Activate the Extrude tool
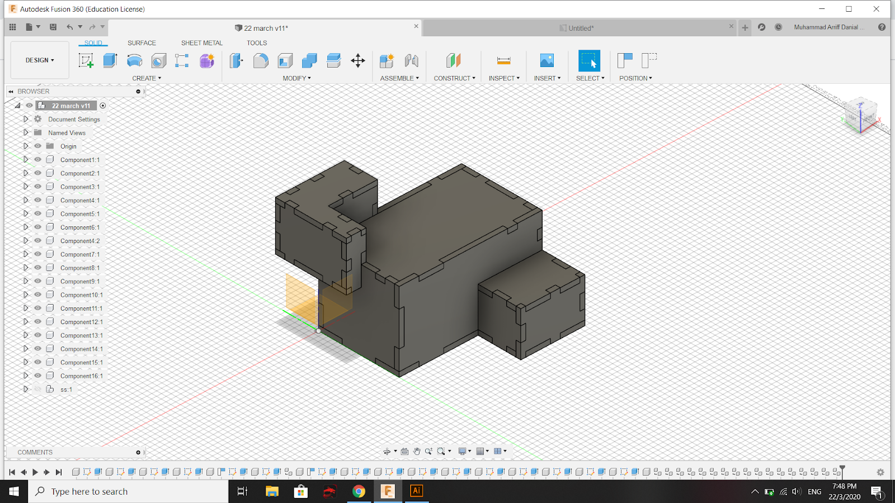The image size is (895, 503). click(110, 60)
